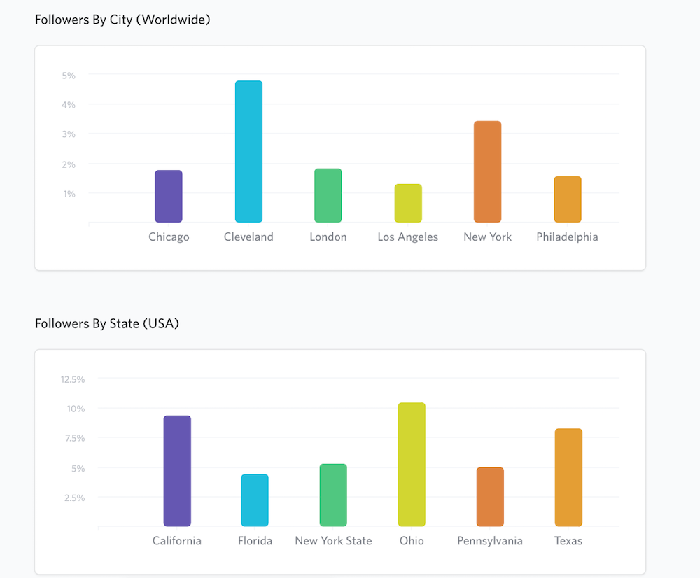Click the Los Angeles axis label

pyautogui.click(x=408, y=237)
